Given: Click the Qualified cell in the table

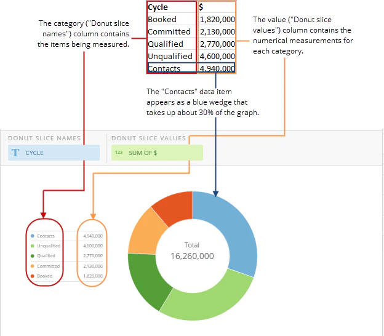Looking at the screenshot, I should click(x=172, y=44).
